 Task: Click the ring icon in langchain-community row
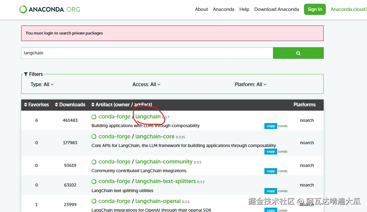94,162
